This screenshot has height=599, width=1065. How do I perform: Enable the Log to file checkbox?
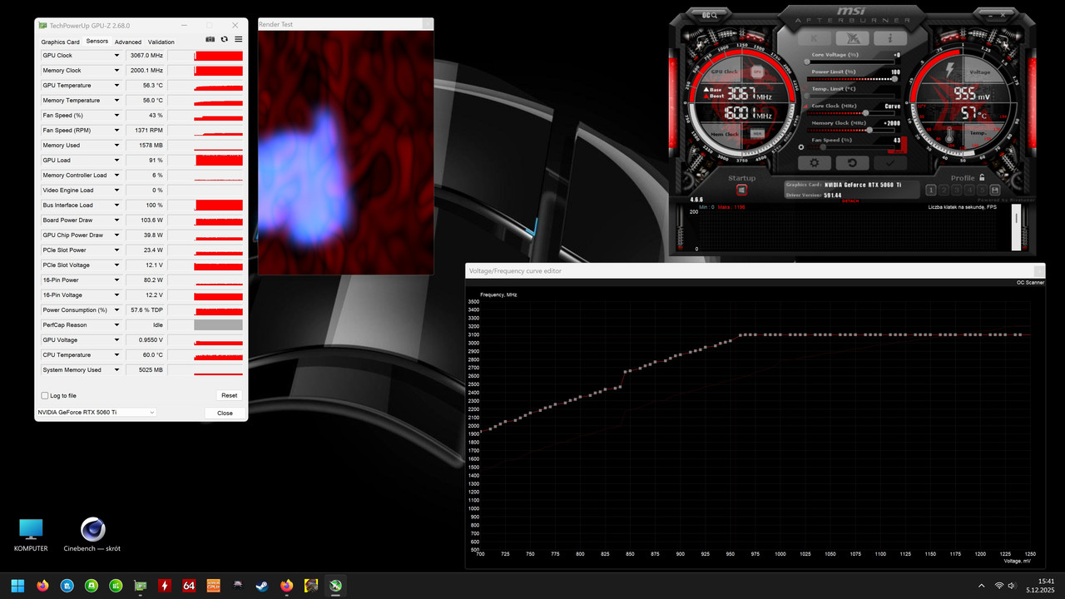tap(45, 396)
